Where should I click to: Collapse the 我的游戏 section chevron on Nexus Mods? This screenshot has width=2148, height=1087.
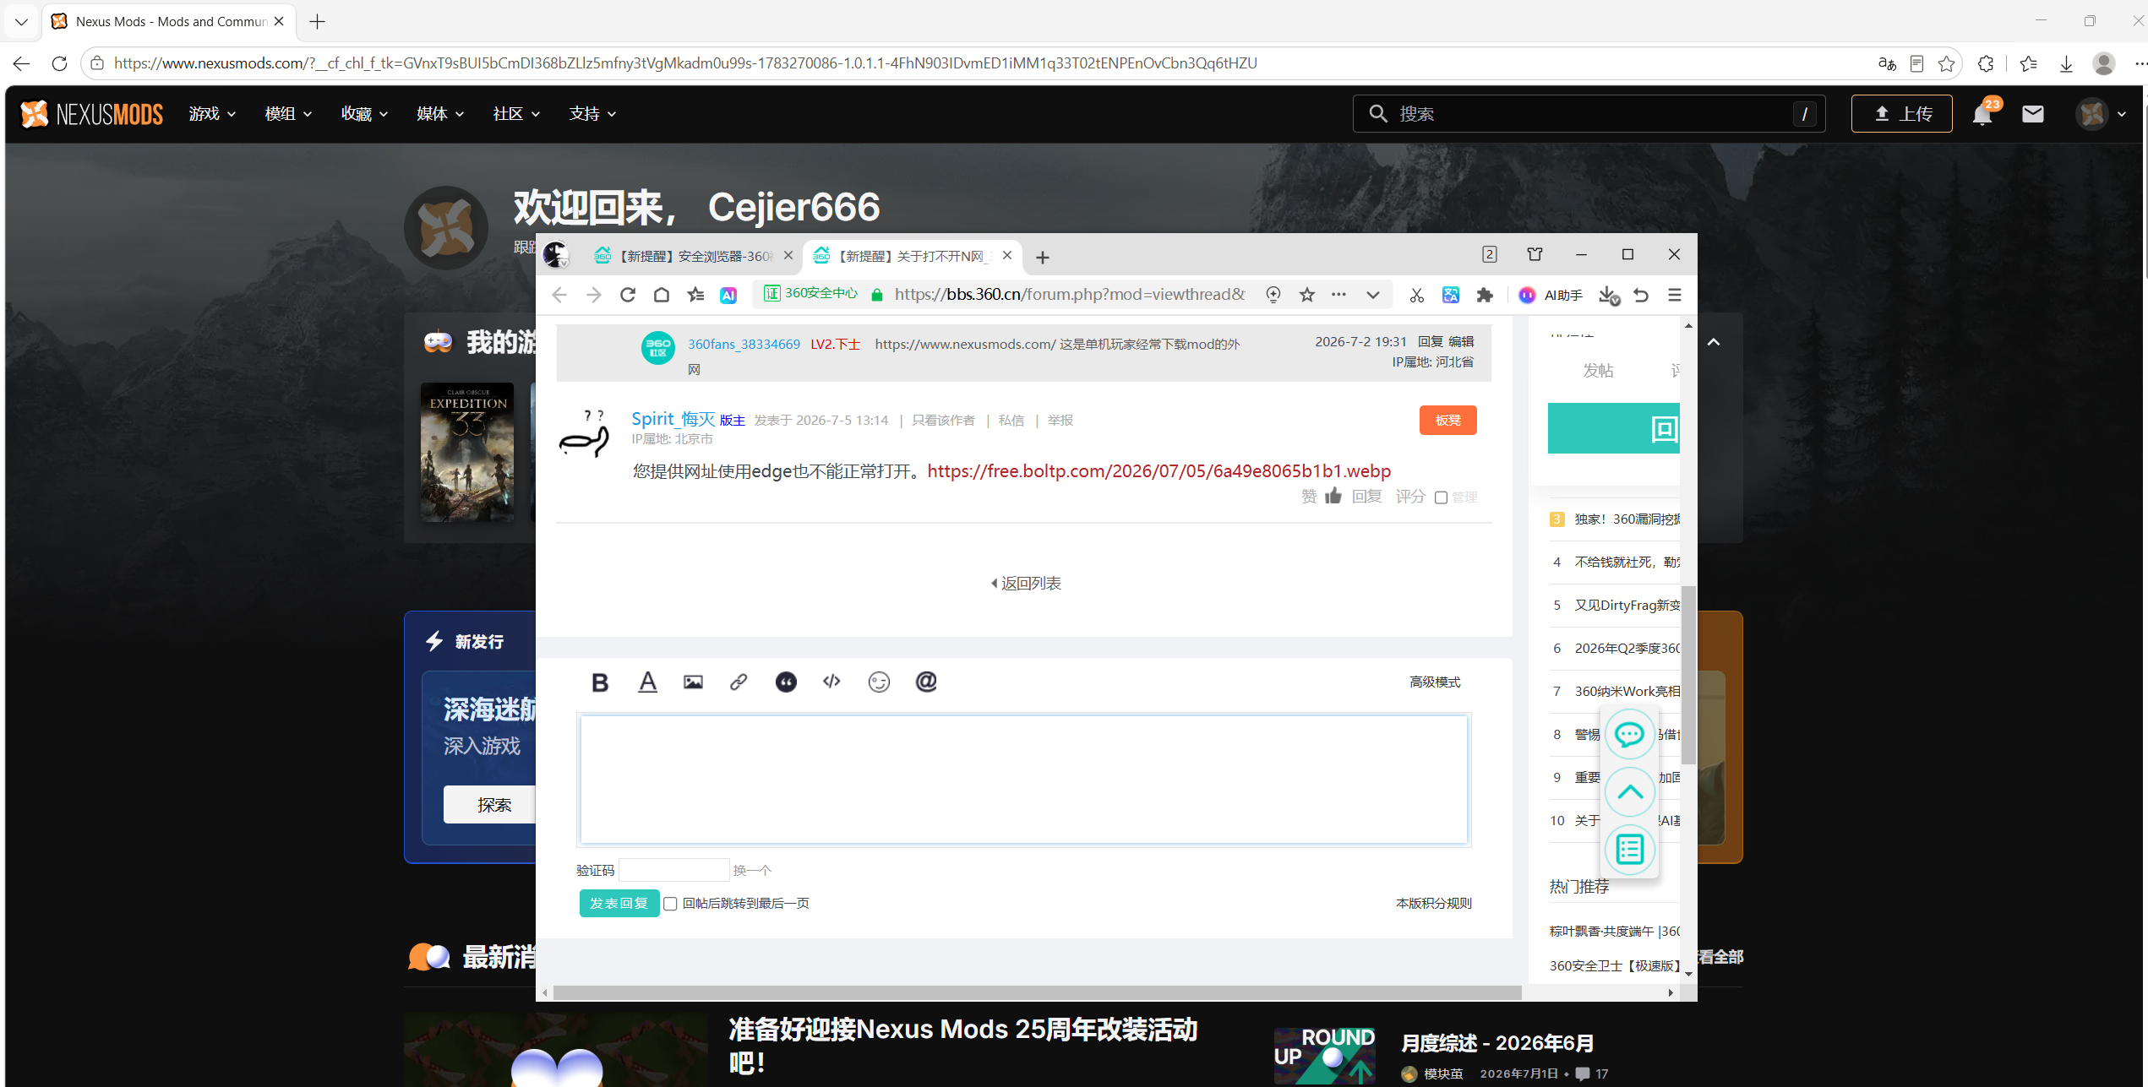click(x=1714, y=342)
